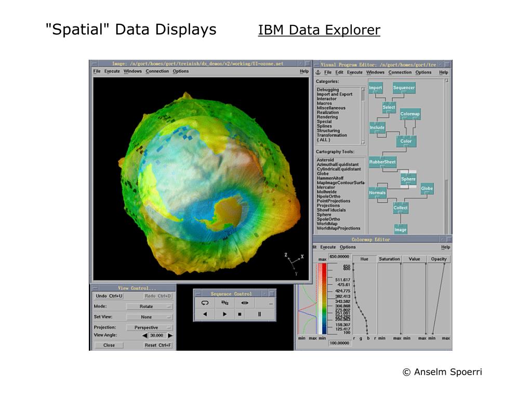Select the Import module node

[x=376, y=88]
